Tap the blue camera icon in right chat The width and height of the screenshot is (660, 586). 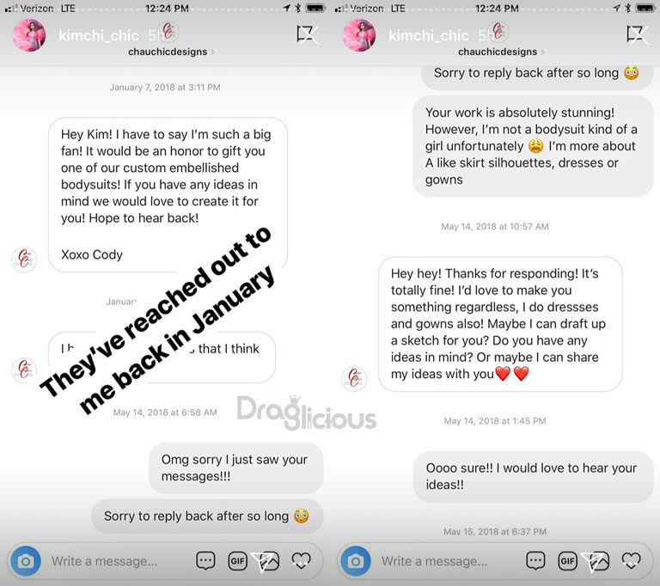pos(356,561)
